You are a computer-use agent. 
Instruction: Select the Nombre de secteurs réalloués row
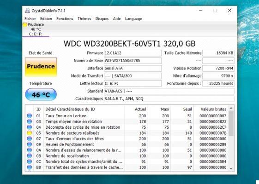pyautogui.click(x=127, y=133)
